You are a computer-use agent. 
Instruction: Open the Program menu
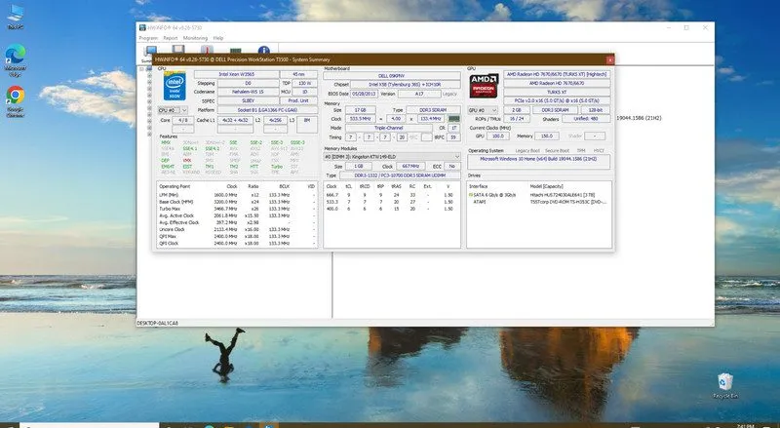point(148,38)
